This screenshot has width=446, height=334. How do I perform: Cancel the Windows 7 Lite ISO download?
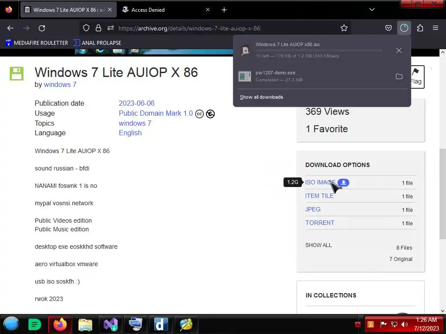pos(399,50)
